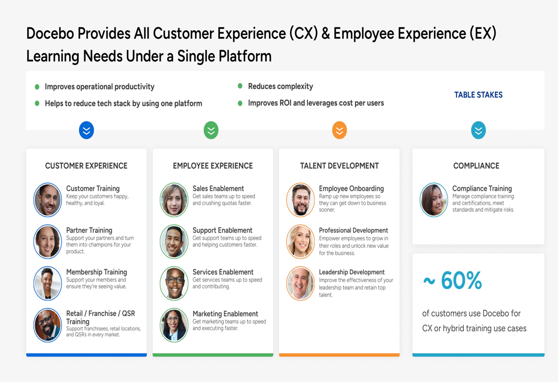Click the Professional Development heading
558x382 pixels.
[353, 230]
